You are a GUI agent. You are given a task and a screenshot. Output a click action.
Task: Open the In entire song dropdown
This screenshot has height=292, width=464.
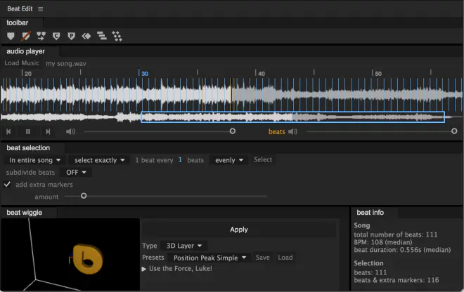[35, 160]
